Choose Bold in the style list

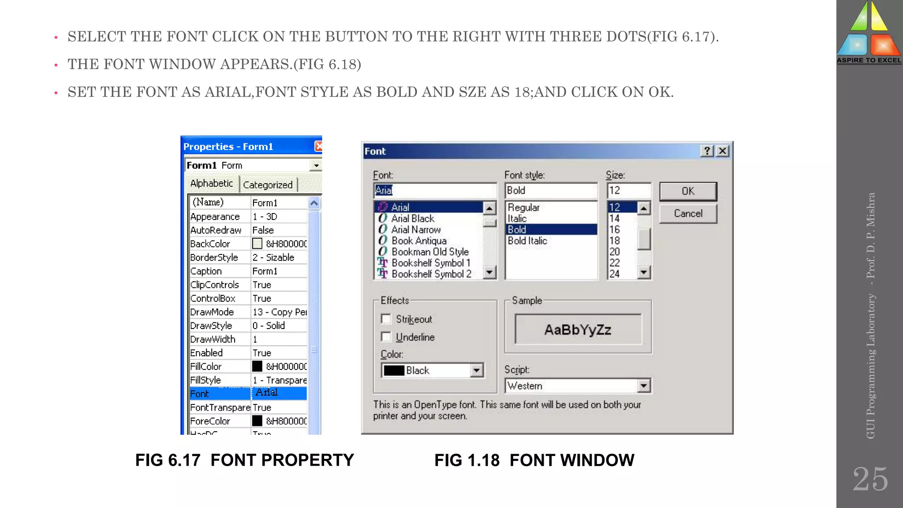pos(551,229)
